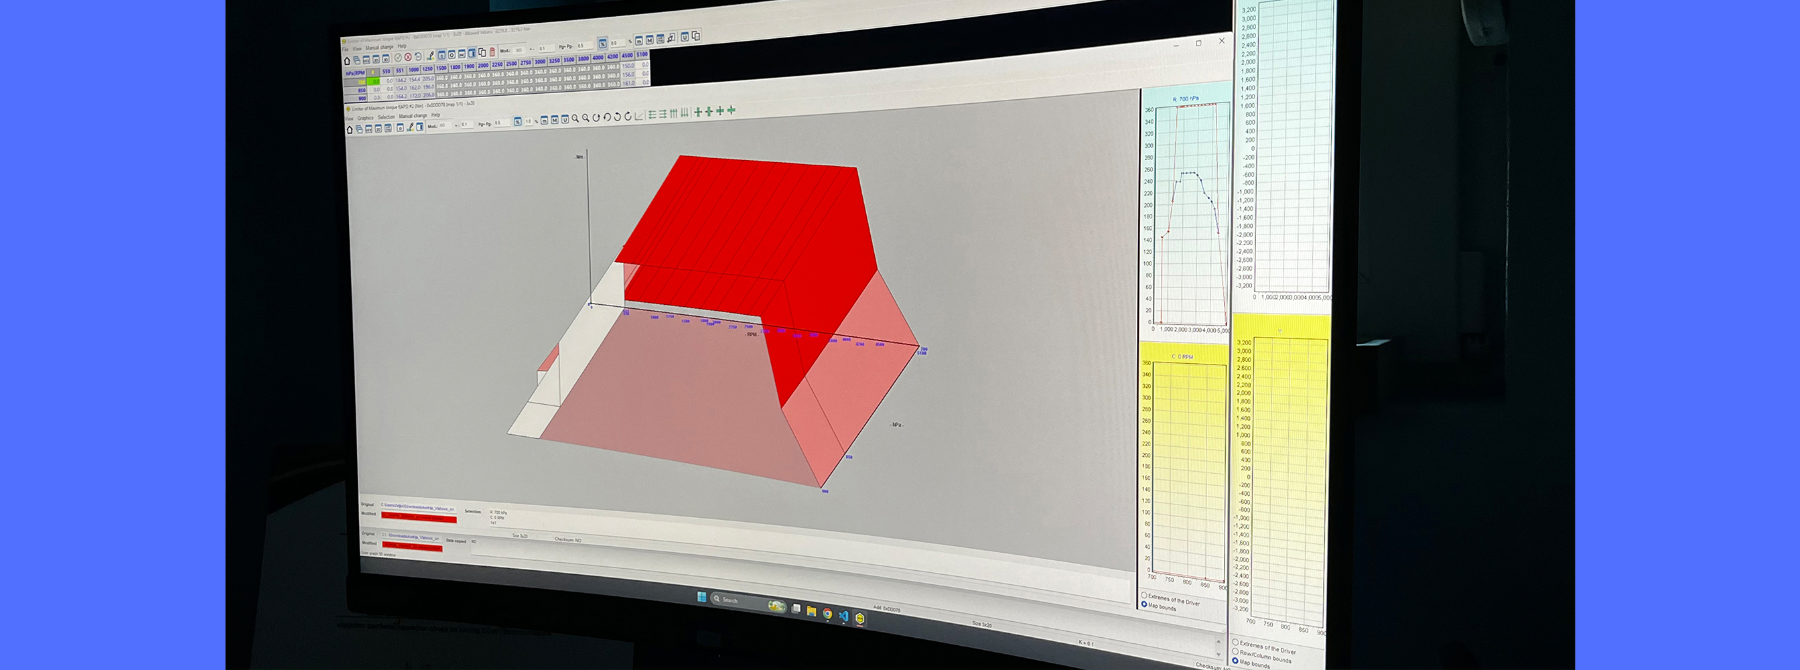This screenshot has height=670, width=1800.
Task: Select the table cell showing 161.0
Action: [628, 82]
